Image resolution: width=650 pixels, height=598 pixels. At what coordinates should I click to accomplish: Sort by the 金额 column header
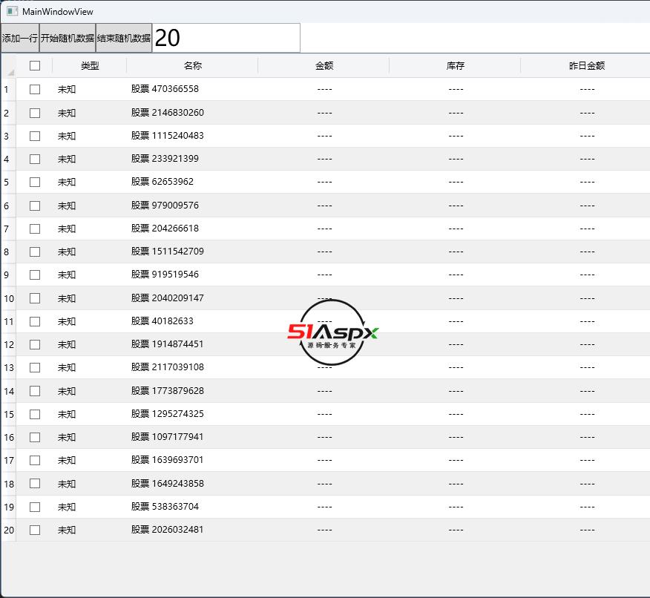324,65
